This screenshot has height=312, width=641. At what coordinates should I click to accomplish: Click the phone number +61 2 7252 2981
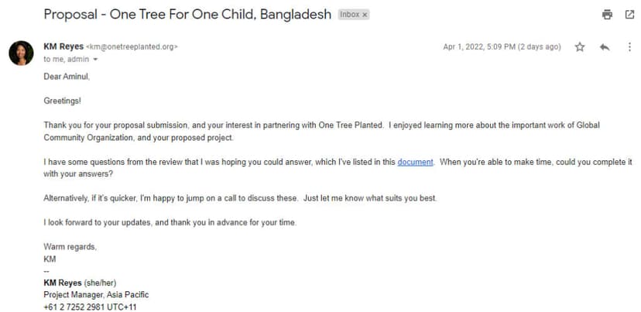point(75,307)
